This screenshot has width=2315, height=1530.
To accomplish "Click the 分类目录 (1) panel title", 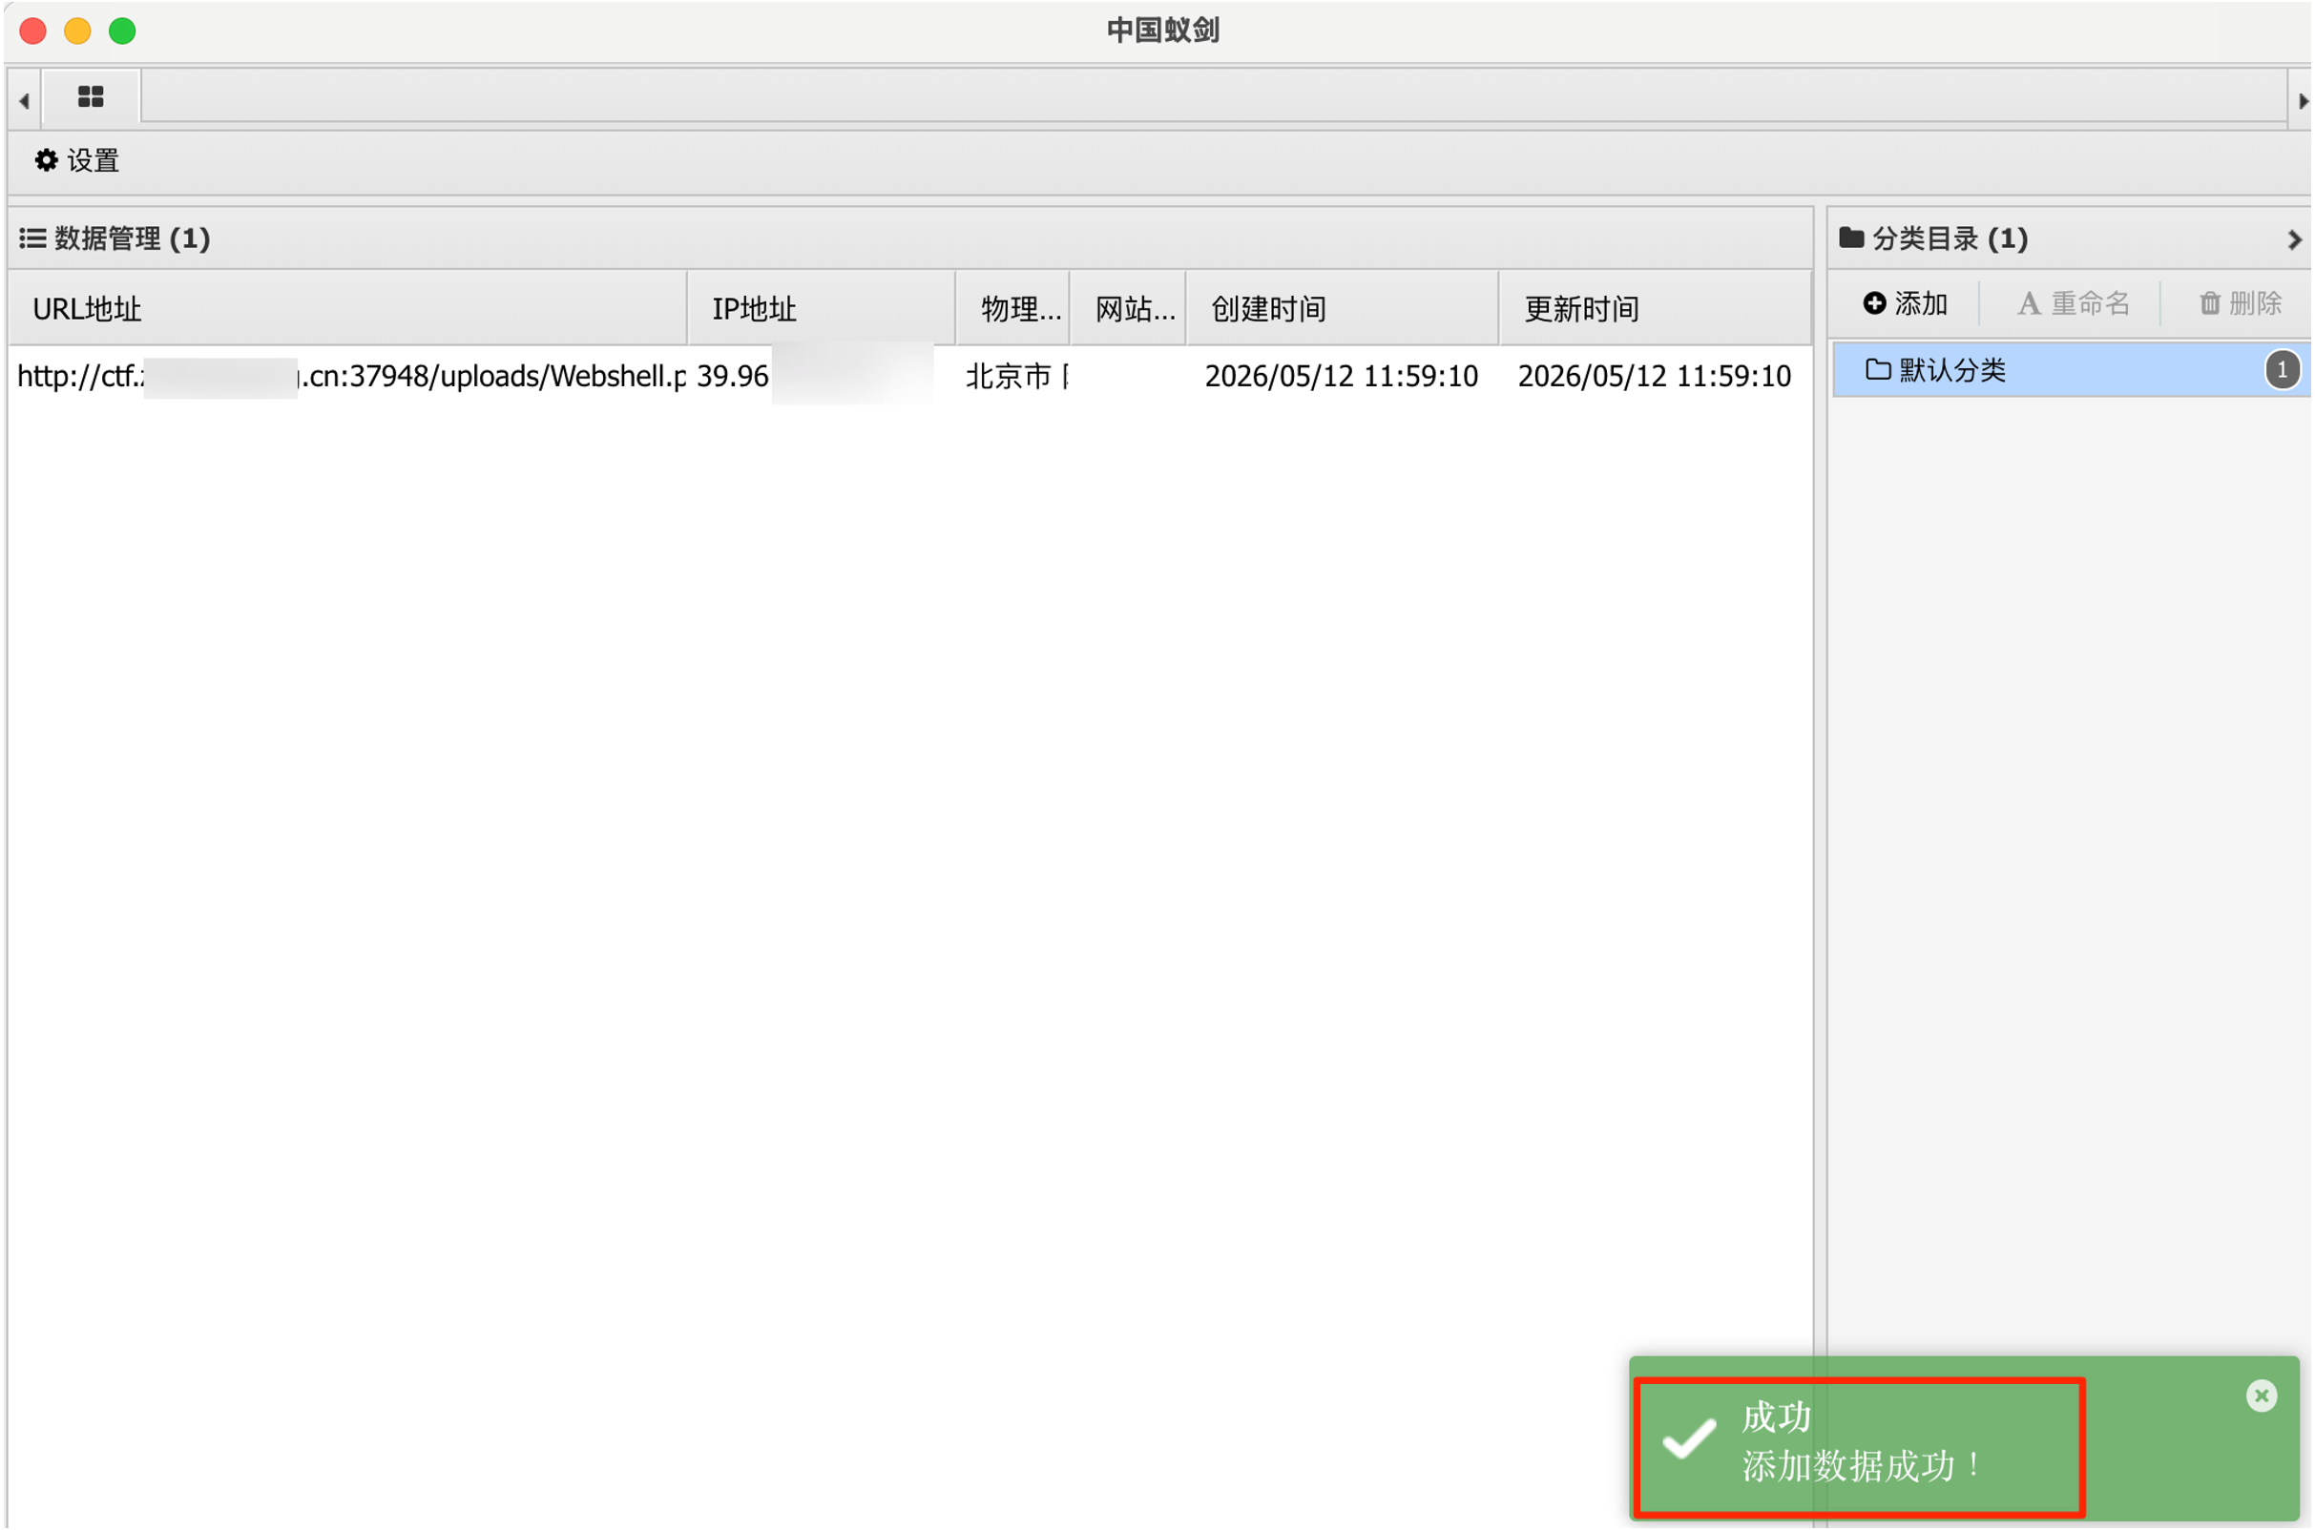I will [x=1950, y=238].
